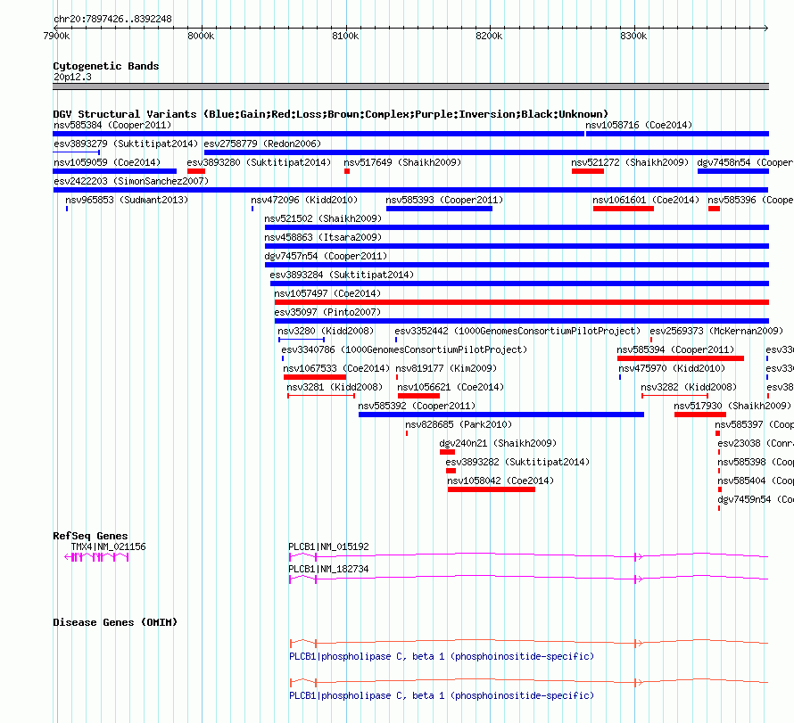Click the red nsv1056621 (Coe2014) bar

418,396
